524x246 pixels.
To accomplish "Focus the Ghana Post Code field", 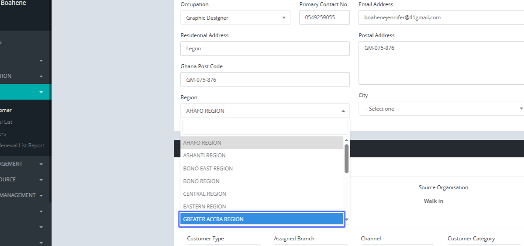I will [x=265, y=80].
